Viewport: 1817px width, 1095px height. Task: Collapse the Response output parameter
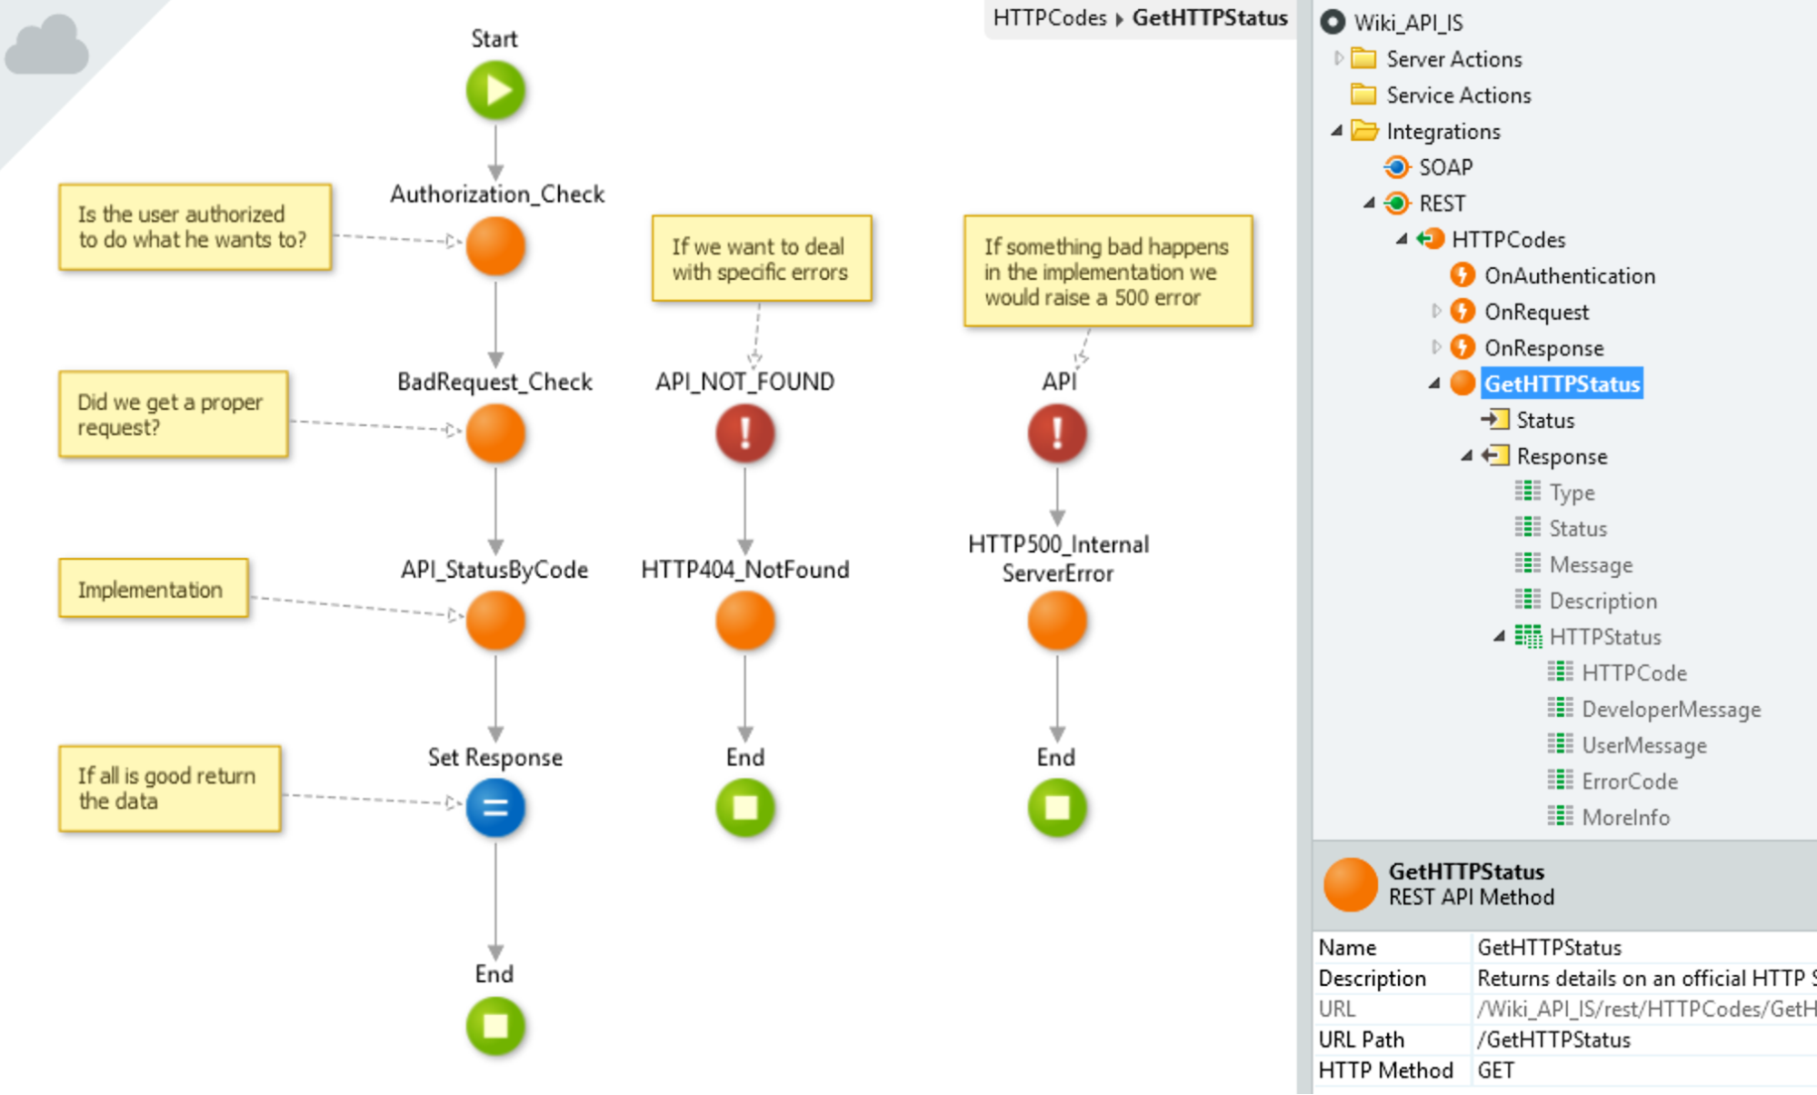[1467, 456]
